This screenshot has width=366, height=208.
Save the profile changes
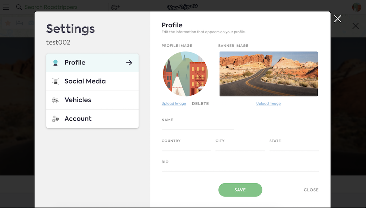coord(240,190)
